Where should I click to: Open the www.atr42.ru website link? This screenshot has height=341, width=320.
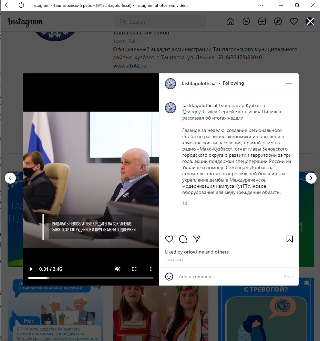pos(130,66)
